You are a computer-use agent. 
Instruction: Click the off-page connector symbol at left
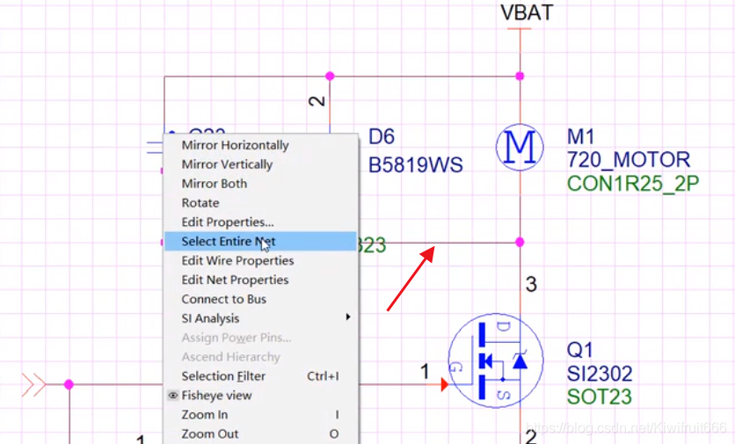click(33, 384)
